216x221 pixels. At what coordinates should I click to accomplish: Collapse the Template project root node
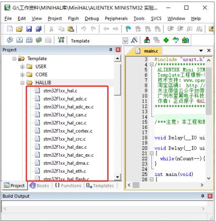tap(14, 59)
